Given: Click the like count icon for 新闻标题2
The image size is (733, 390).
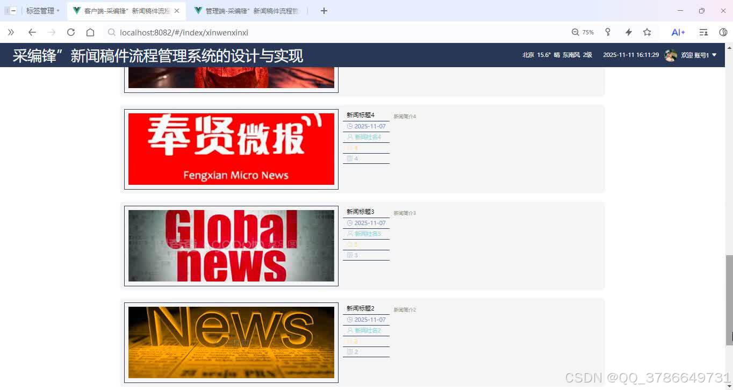Looking at the screenshot, I should point(350,341).
